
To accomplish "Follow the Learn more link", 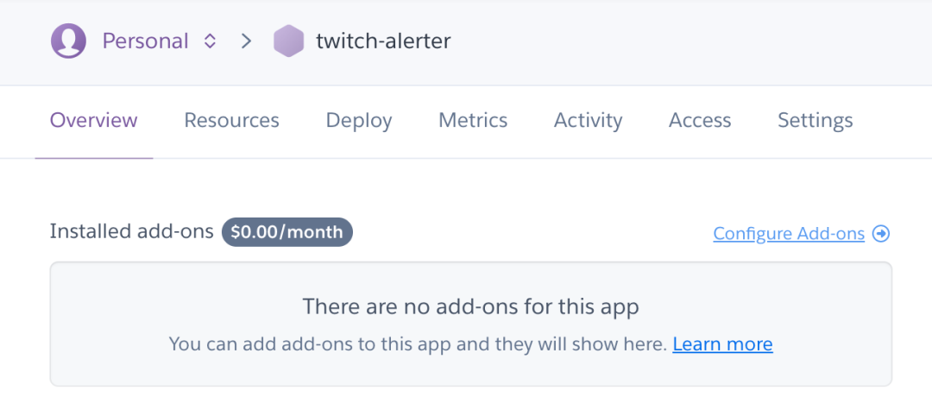I will [x=723, y=344].
